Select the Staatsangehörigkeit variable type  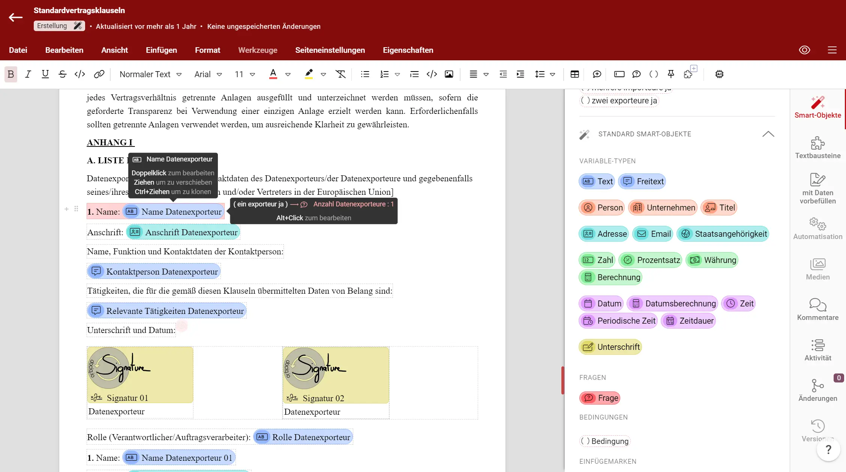click(x=723, y=234)
